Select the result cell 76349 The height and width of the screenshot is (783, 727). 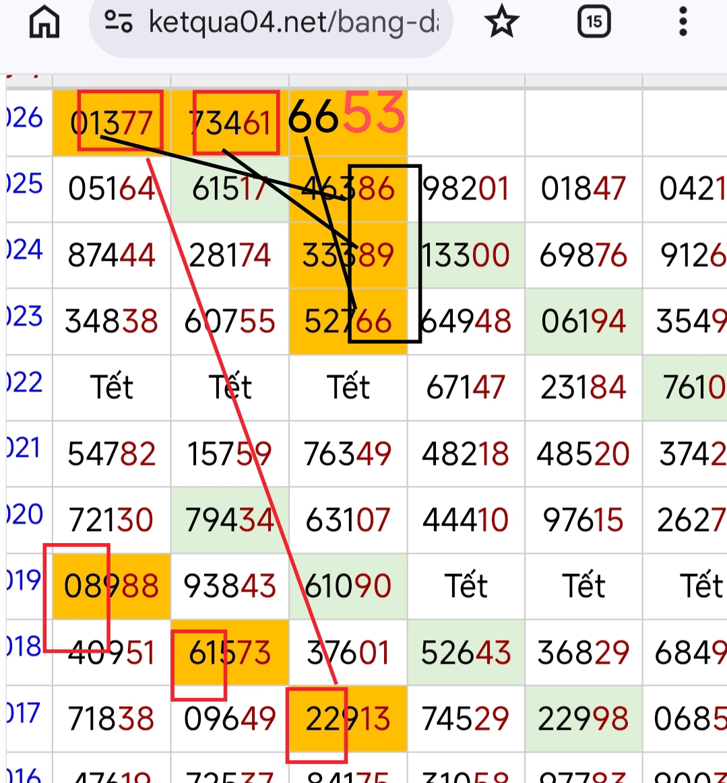[348, 453]
